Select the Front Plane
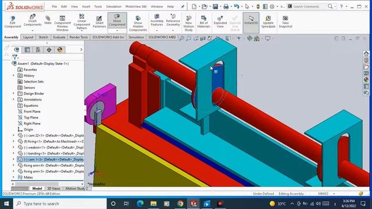The image size is (372, 209). coord(32,111)
